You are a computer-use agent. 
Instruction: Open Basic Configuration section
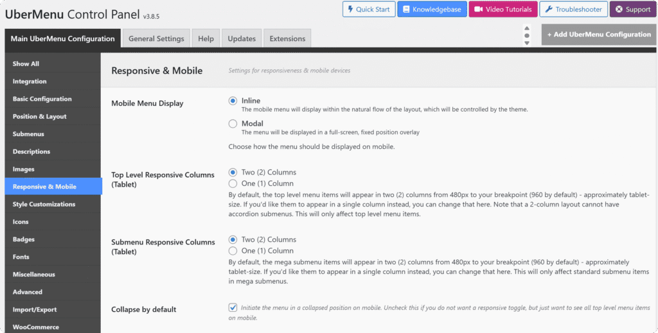click(x=53, y=99)
